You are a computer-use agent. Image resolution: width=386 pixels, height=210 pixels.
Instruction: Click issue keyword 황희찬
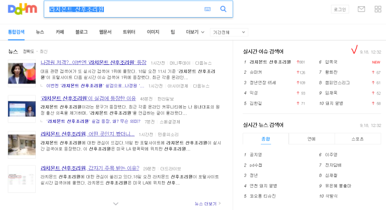[x=331, y=72]
